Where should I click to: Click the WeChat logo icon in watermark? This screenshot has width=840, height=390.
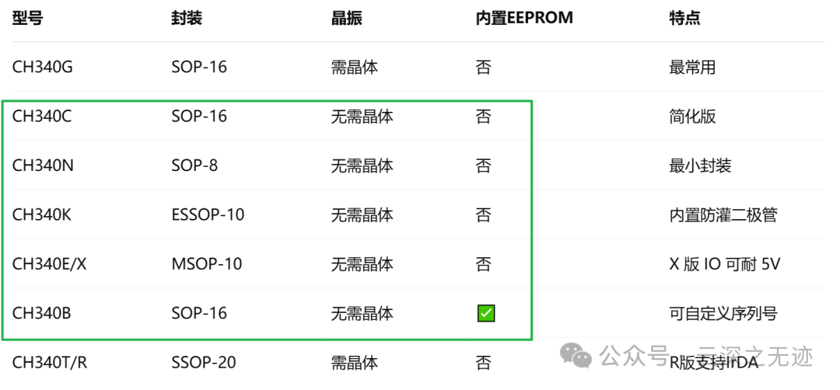click(576, 355)
